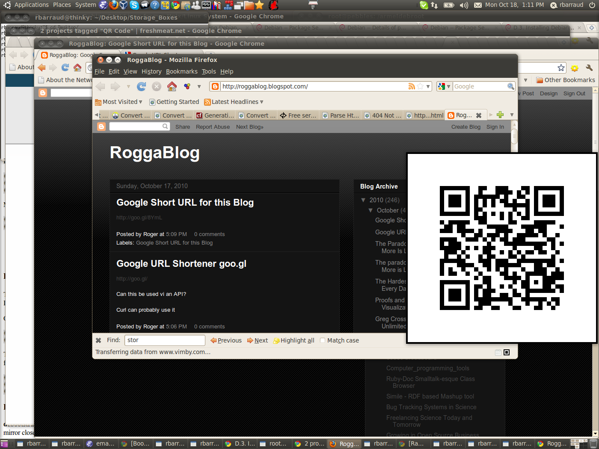Open a new Firefox tab with plus icon
The width and height of the screenshot is (599, 449).
click(x=500, y=115)
